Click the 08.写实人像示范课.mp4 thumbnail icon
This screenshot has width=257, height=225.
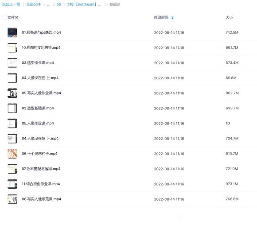pos(12,199)
